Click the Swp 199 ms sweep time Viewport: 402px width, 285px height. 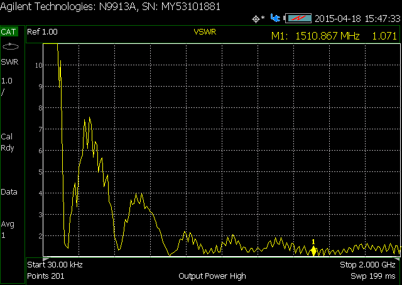coord(374,276)
